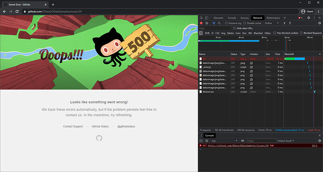Click the GitHub logo in page footer

[x=99, y=138]
